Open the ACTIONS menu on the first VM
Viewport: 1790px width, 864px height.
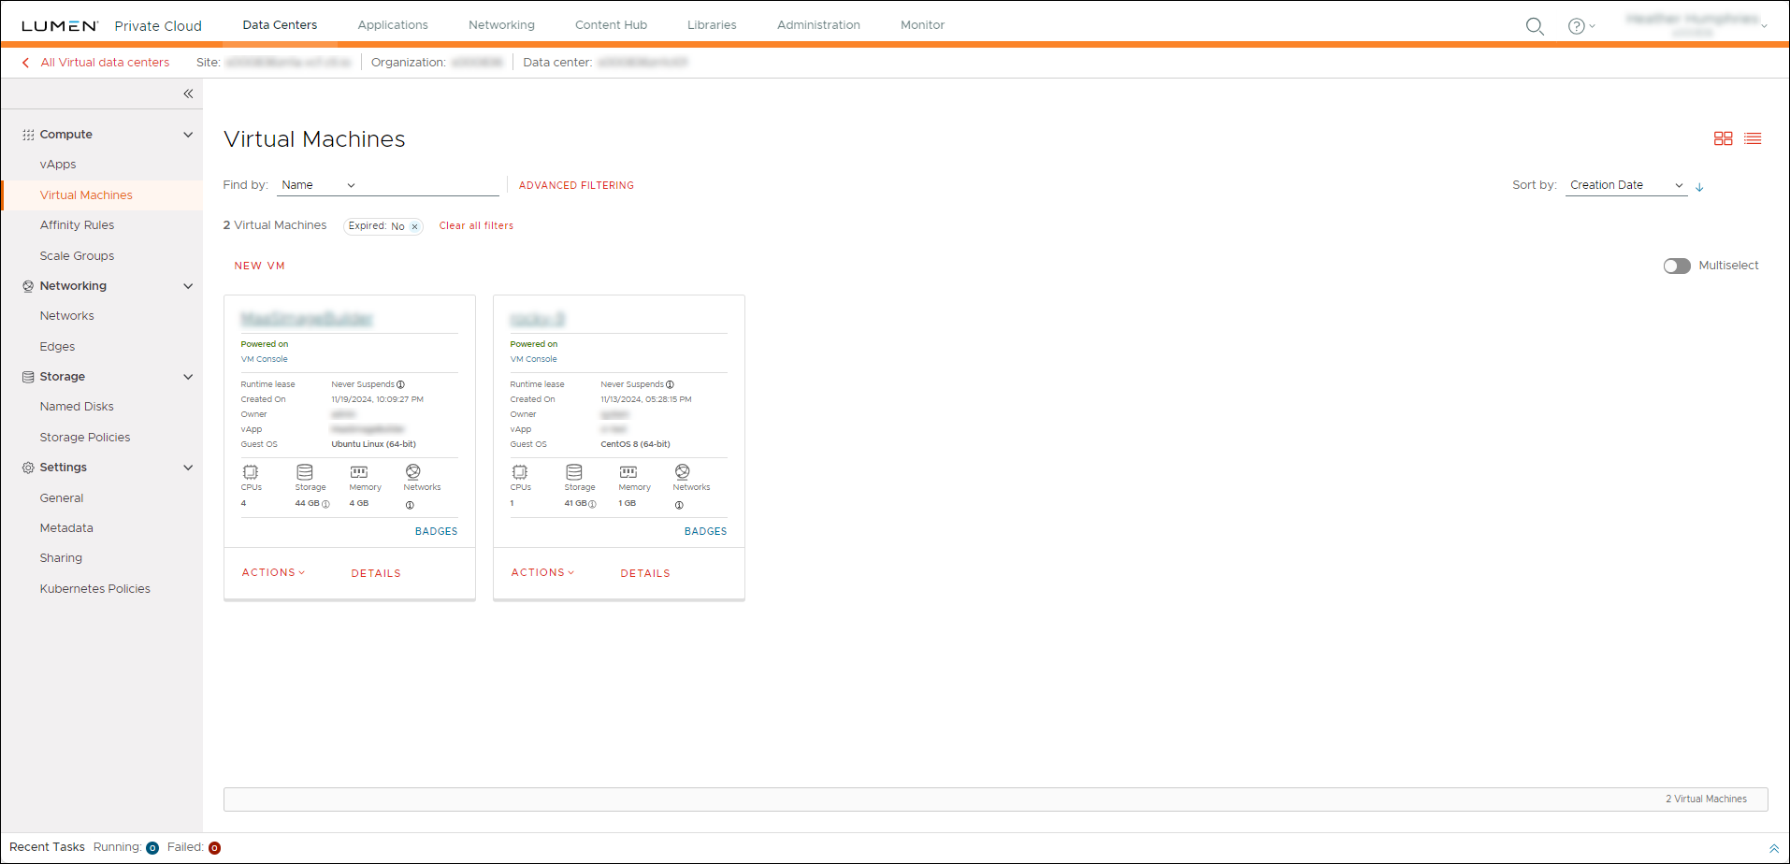click(272, 571)
